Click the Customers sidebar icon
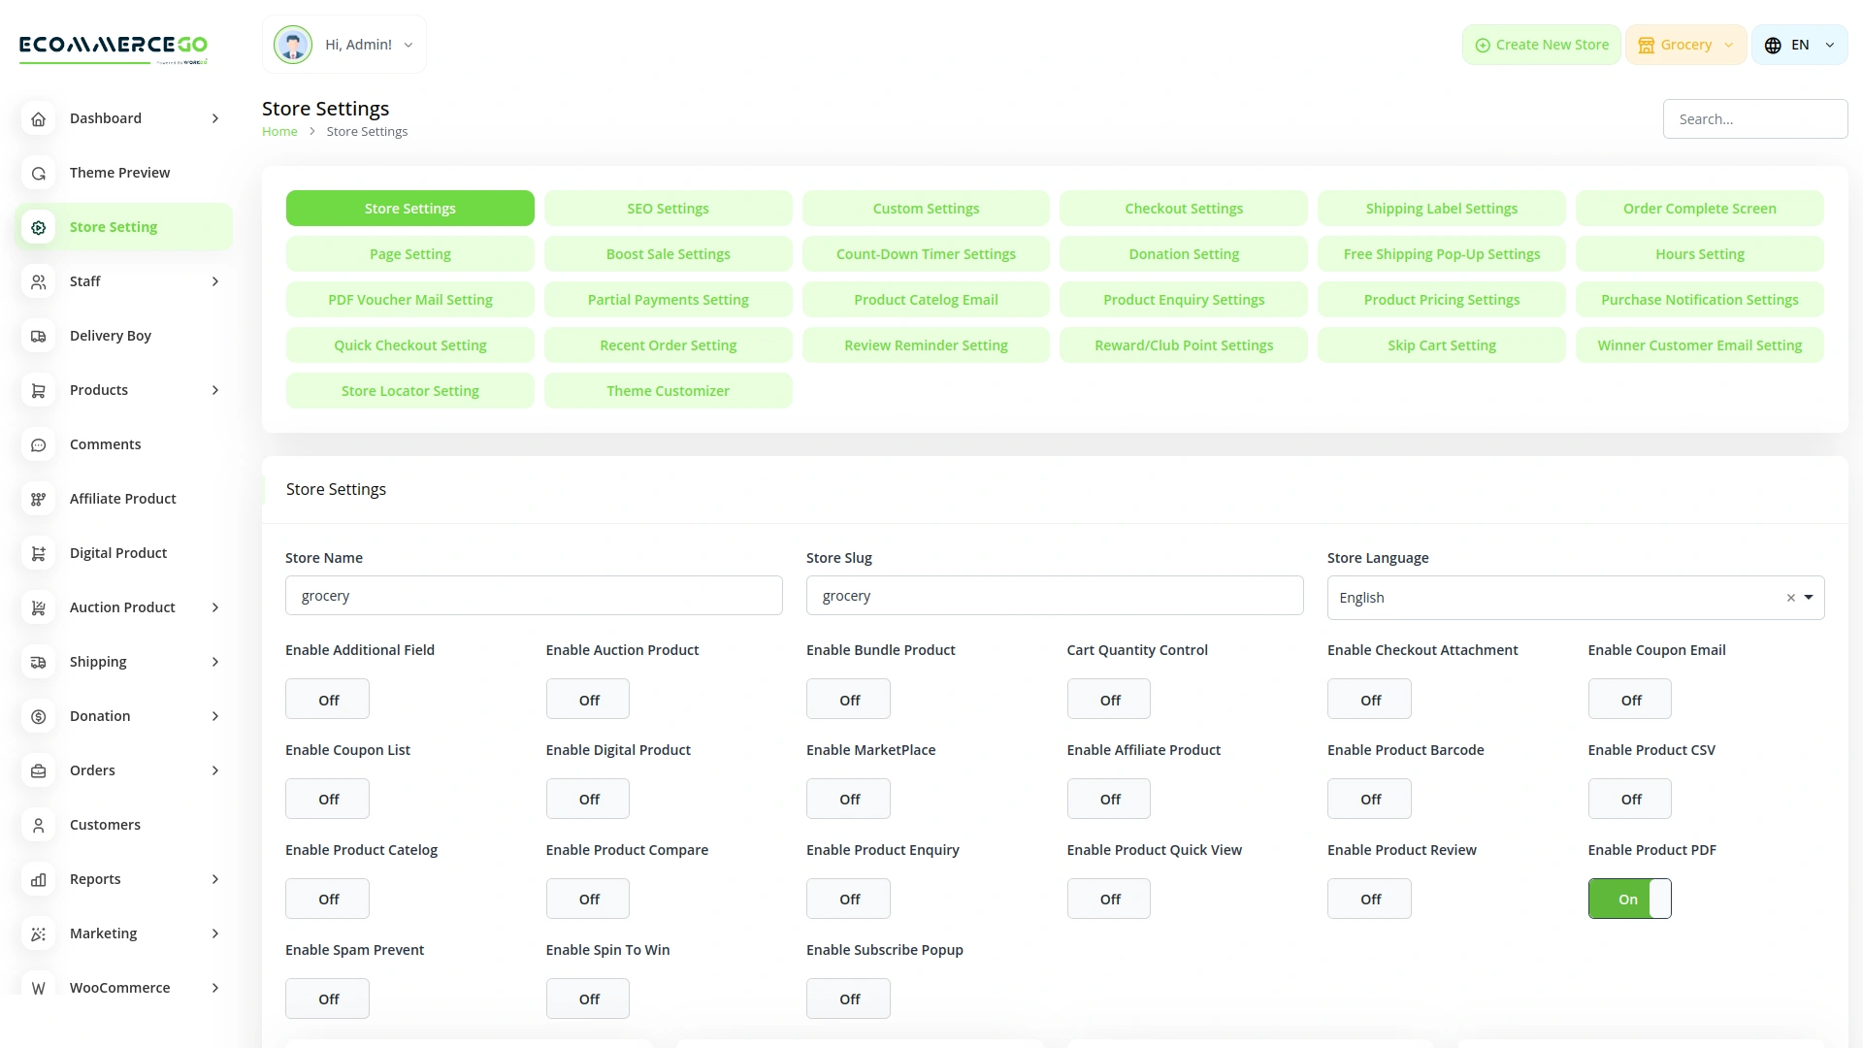1863x1048 pixels. pos(38,825)
